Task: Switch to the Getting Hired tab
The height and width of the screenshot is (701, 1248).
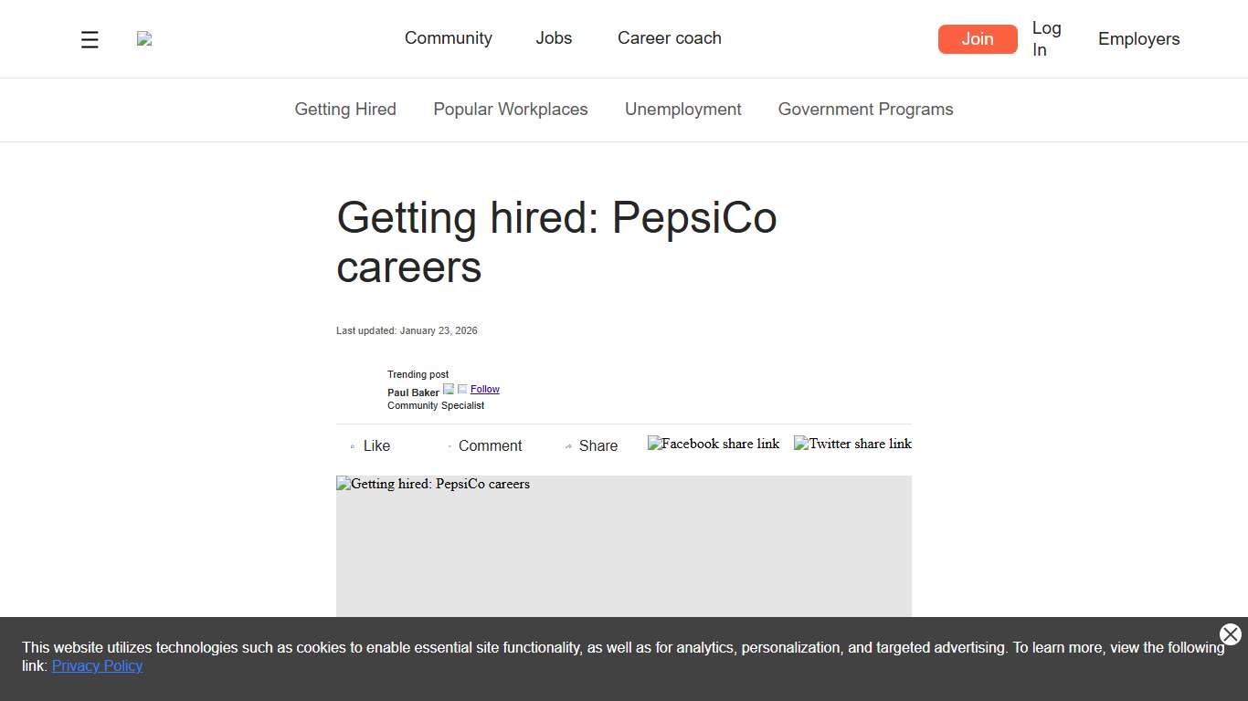Action: [345, 109]
